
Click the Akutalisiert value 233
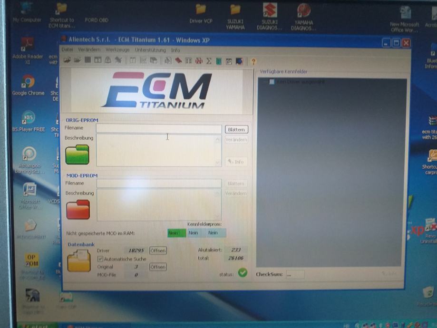pos(236,250)
